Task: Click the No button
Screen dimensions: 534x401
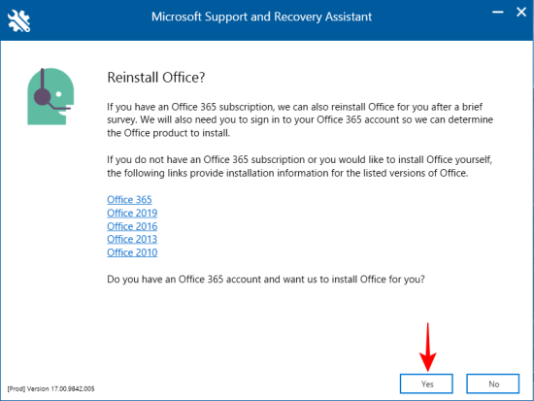Action: click(493, 384)
